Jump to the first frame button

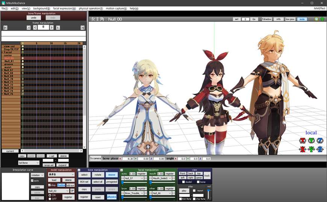point(5,28)
